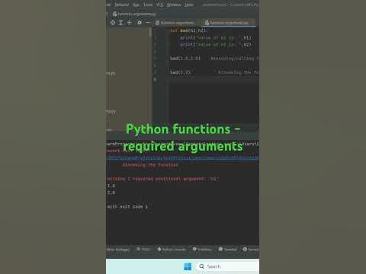Click the missing required positional argument error line
The height and width of the screenshot is (274, 366).
coord(163,179)
